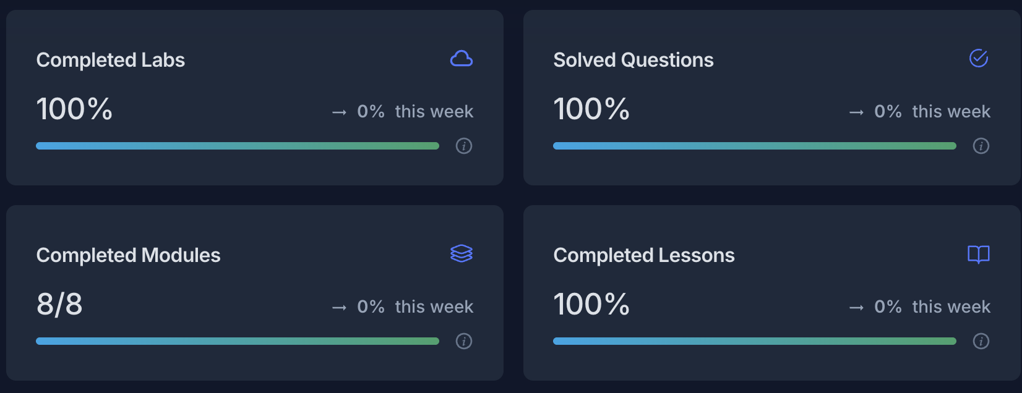Open the info icon for Completed Labs

[x=464, y=146]
